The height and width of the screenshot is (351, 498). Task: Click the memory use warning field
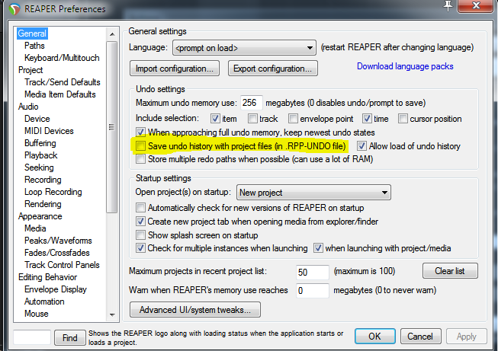click(312, 290)
